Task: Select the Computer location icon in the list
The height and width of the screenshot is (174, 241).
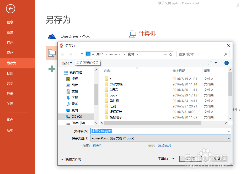Action: tap(52, 53)
